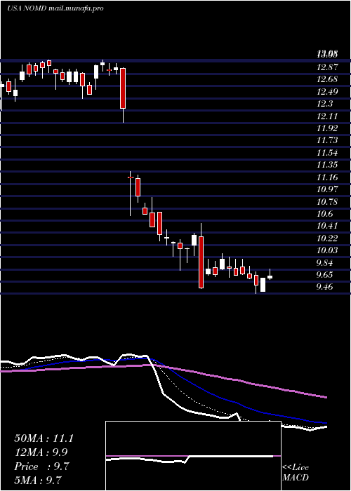Click the <<Live MACD label

tap(296, 473)
